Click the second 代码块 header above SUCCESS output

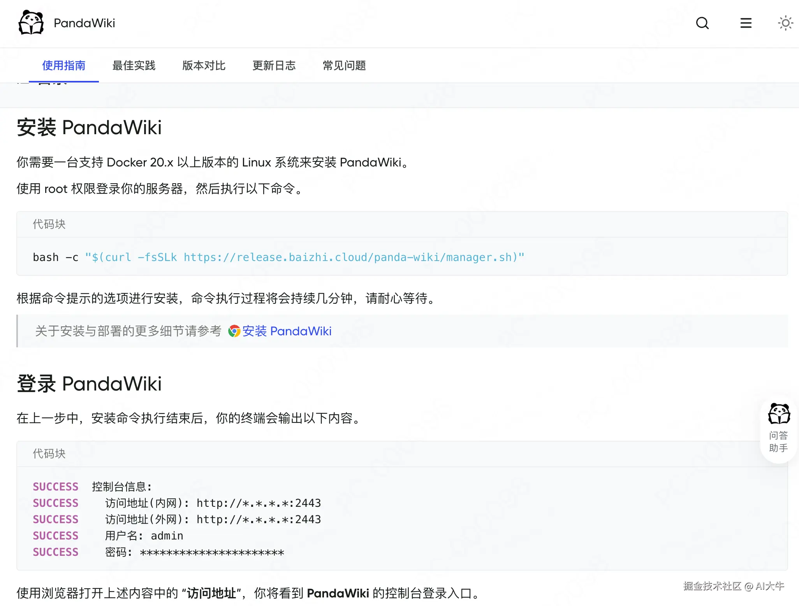49,454
